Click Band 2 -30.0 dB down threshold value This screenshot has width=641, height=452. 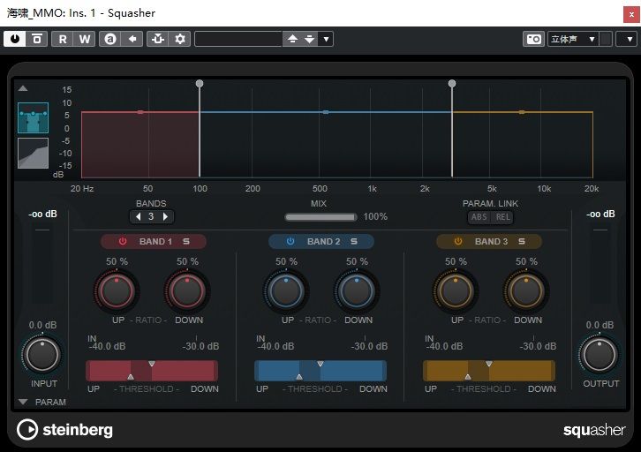369,347
